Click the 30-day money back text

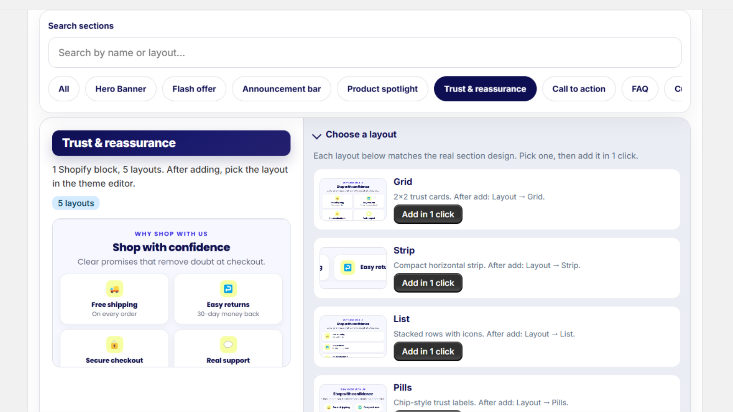point(228,314)
